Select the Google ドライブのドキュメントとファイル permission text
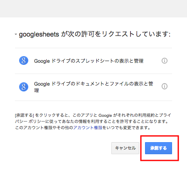187x170 pixels. (x=93, y=87)
